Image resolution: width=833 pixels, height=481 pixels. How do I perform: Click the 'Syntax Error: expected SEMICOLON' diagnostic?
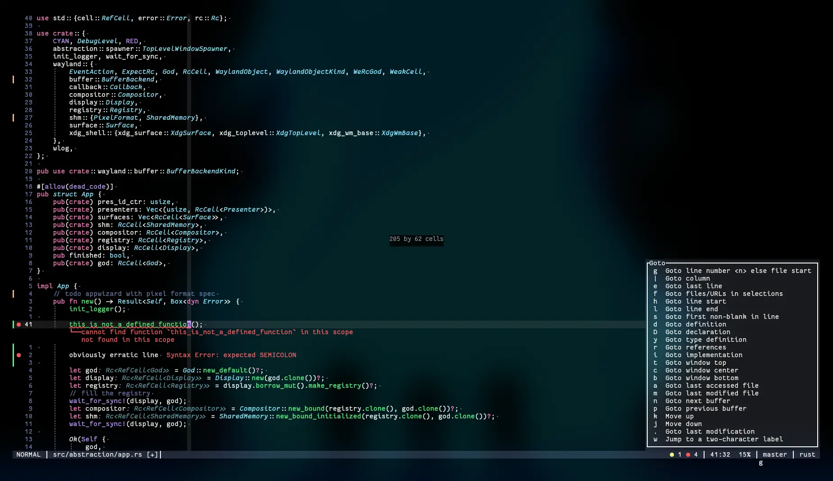pyautogui.click(x=231, y=355)
